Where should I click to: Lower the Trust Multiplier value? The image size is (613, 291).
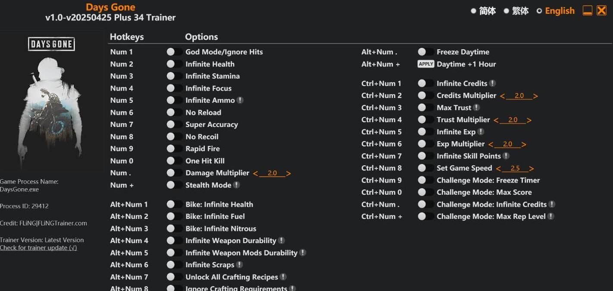(496, 120)
